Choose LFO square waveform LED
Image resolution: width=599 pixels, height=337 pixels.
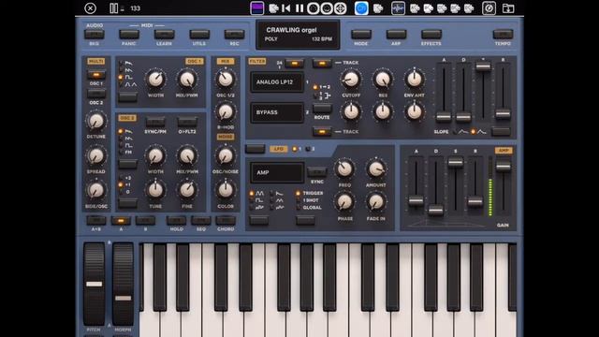coord(252,200)
